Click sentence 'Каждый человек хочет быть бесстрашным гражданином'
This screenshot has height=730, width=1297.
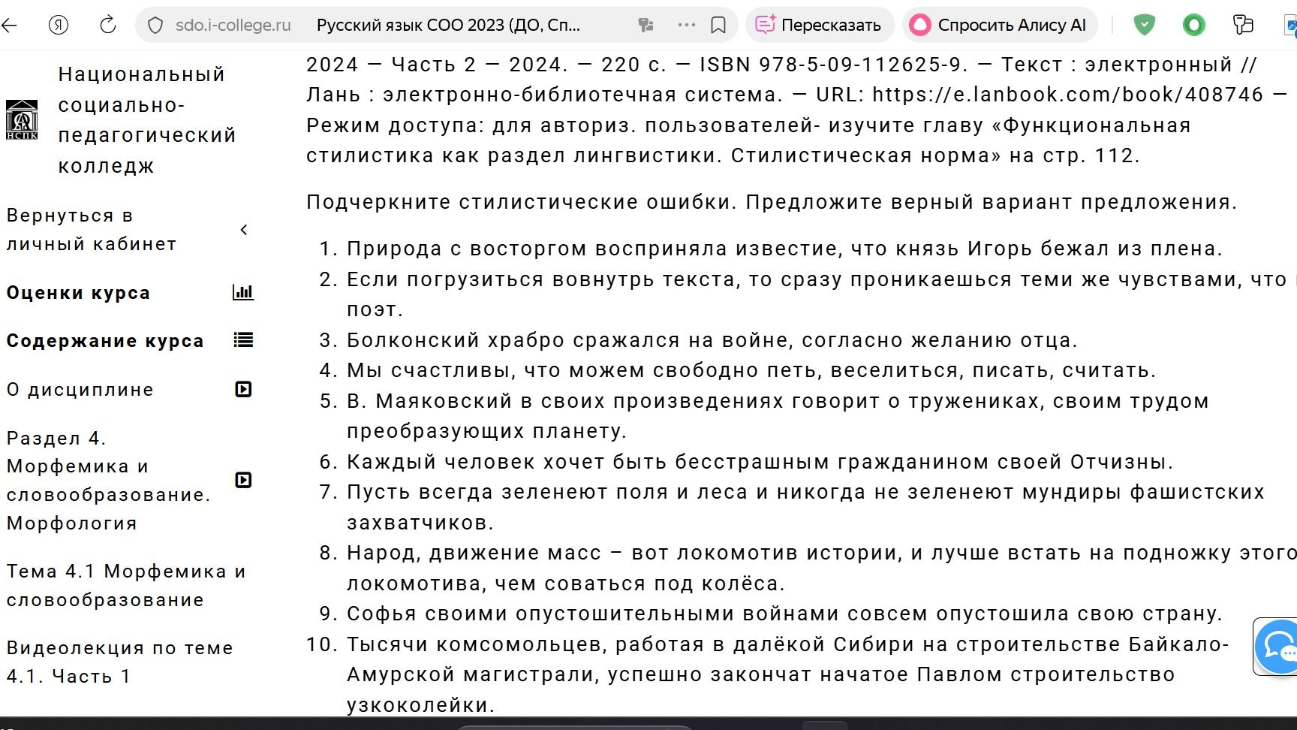click(760, 462)
